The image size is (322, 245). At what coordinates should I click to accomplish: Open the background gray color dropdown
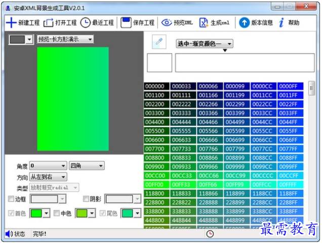pyautogui.click(x=21, y=39)
